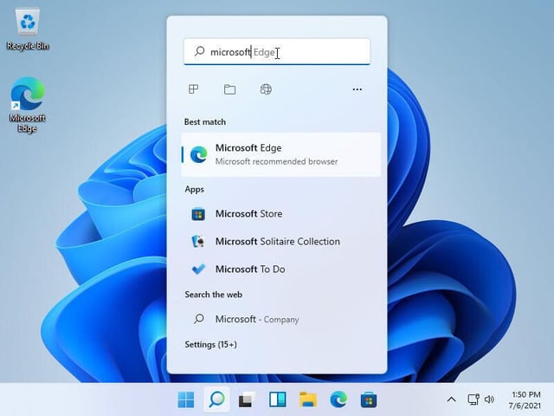Launch Microsoft Store from Apps list
Viewport: 554px width, 416px height.
click(280, 214)
